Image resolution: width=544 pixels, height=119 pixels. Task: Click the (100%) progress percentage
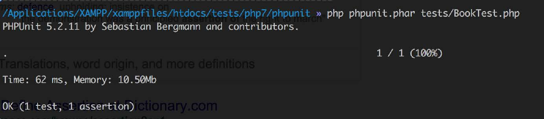(x=426, y=53)
